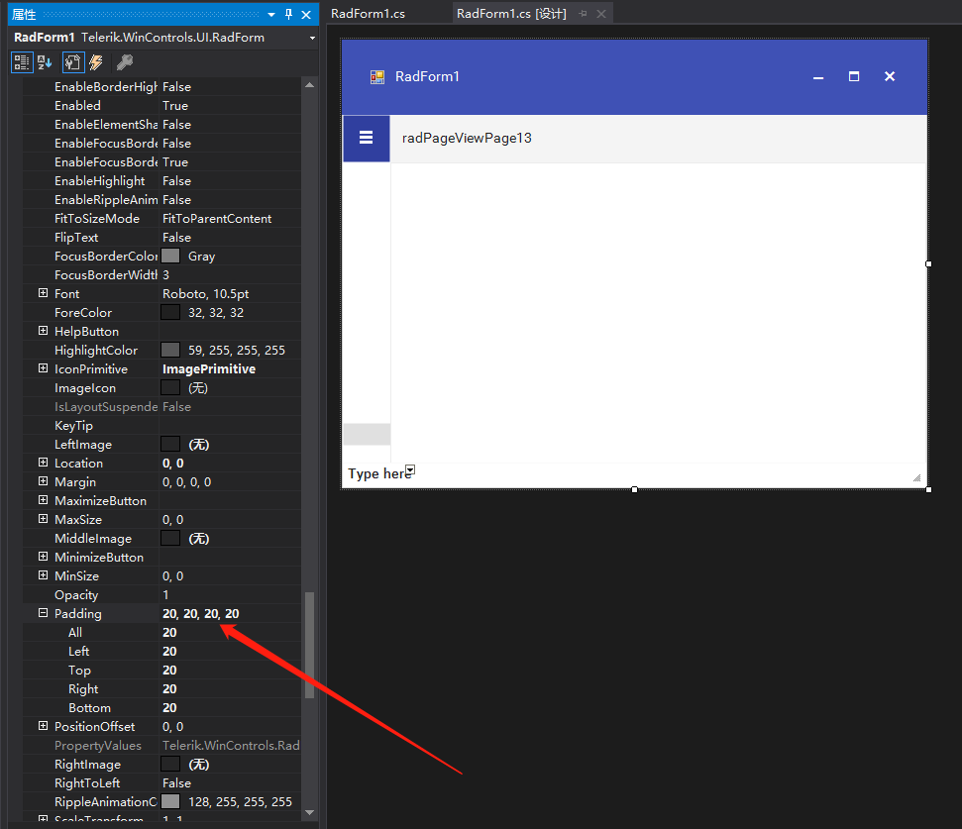
Task: Expand the Location property
Action: click(x=43, y=463)
